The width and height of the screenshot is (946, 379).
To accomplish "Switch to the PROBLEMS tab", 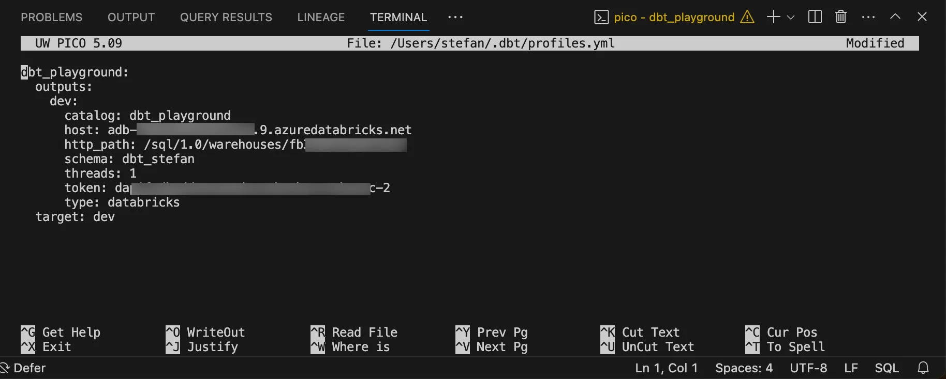I will coord(51,17).
